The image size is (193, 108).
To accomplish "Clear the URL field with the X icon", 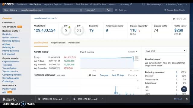I will click(81, 10).
